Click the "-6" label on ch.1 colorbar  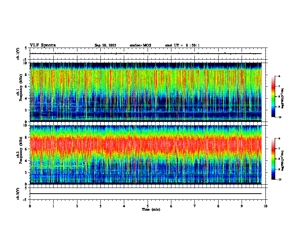tap(279, 76)
